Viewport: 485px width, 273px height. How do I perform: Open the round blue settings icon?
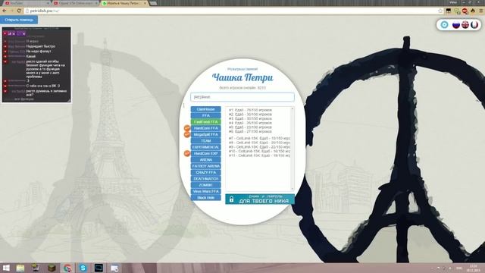click(x=445, y=25)
